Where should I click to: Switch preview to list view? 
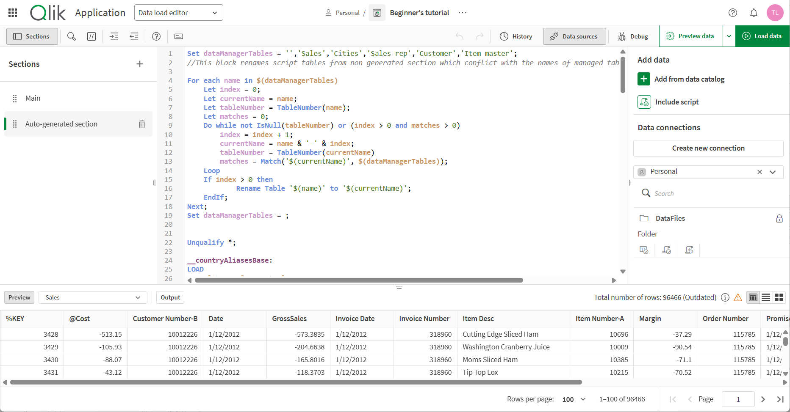tap(766, 297)
